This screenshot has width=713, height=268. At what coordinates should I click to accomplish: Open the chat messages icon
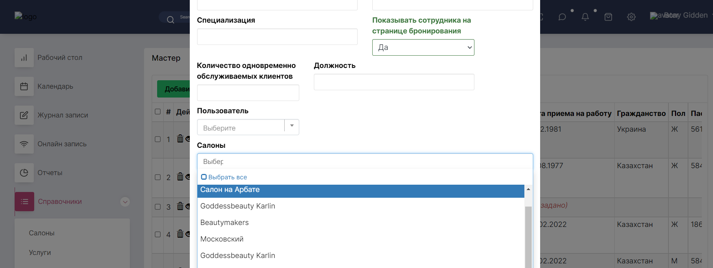pyautogui.click(x=562, y=17)
